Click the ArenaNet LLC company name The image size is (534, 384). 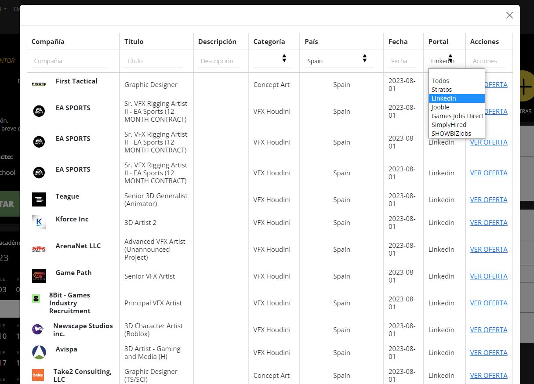coord(78,246)
